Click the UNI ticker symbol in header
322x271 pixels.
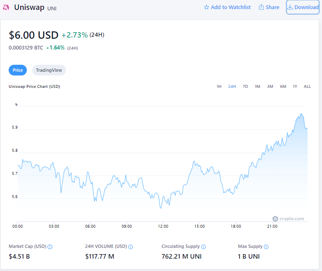[x=52, y=8]
